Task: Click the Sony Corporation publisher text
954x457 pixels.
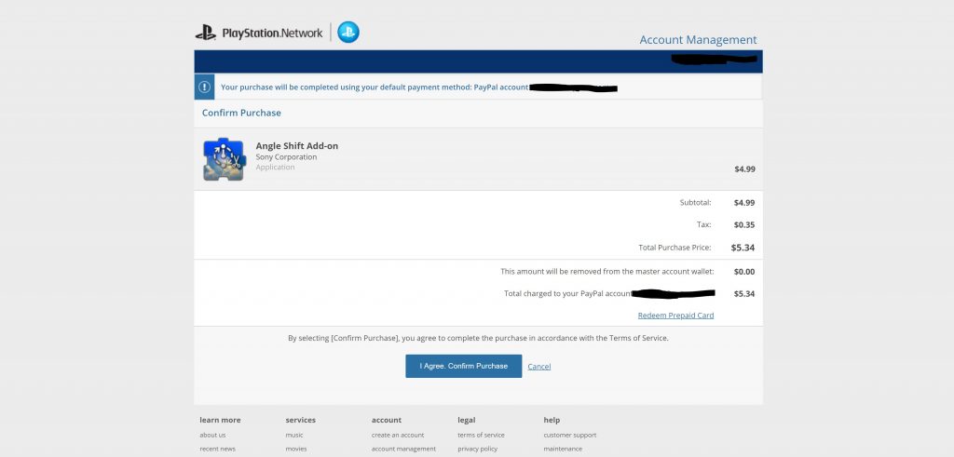Action: 286,156
